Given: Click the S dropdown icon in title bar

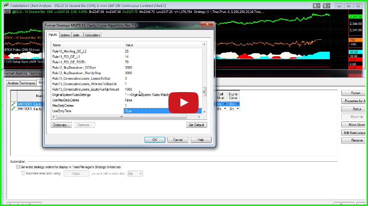Looking at the screenshot, I should click(x=316, y=5).
